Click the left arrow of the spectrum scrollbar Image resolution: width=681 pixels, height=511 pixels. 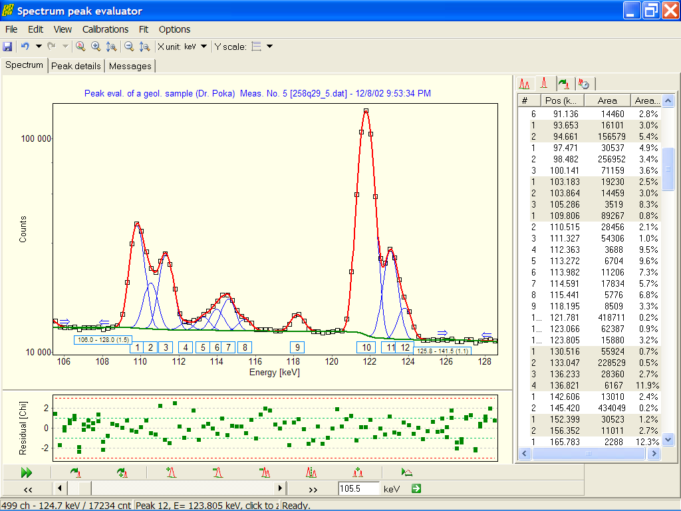[x=59, y=488]
